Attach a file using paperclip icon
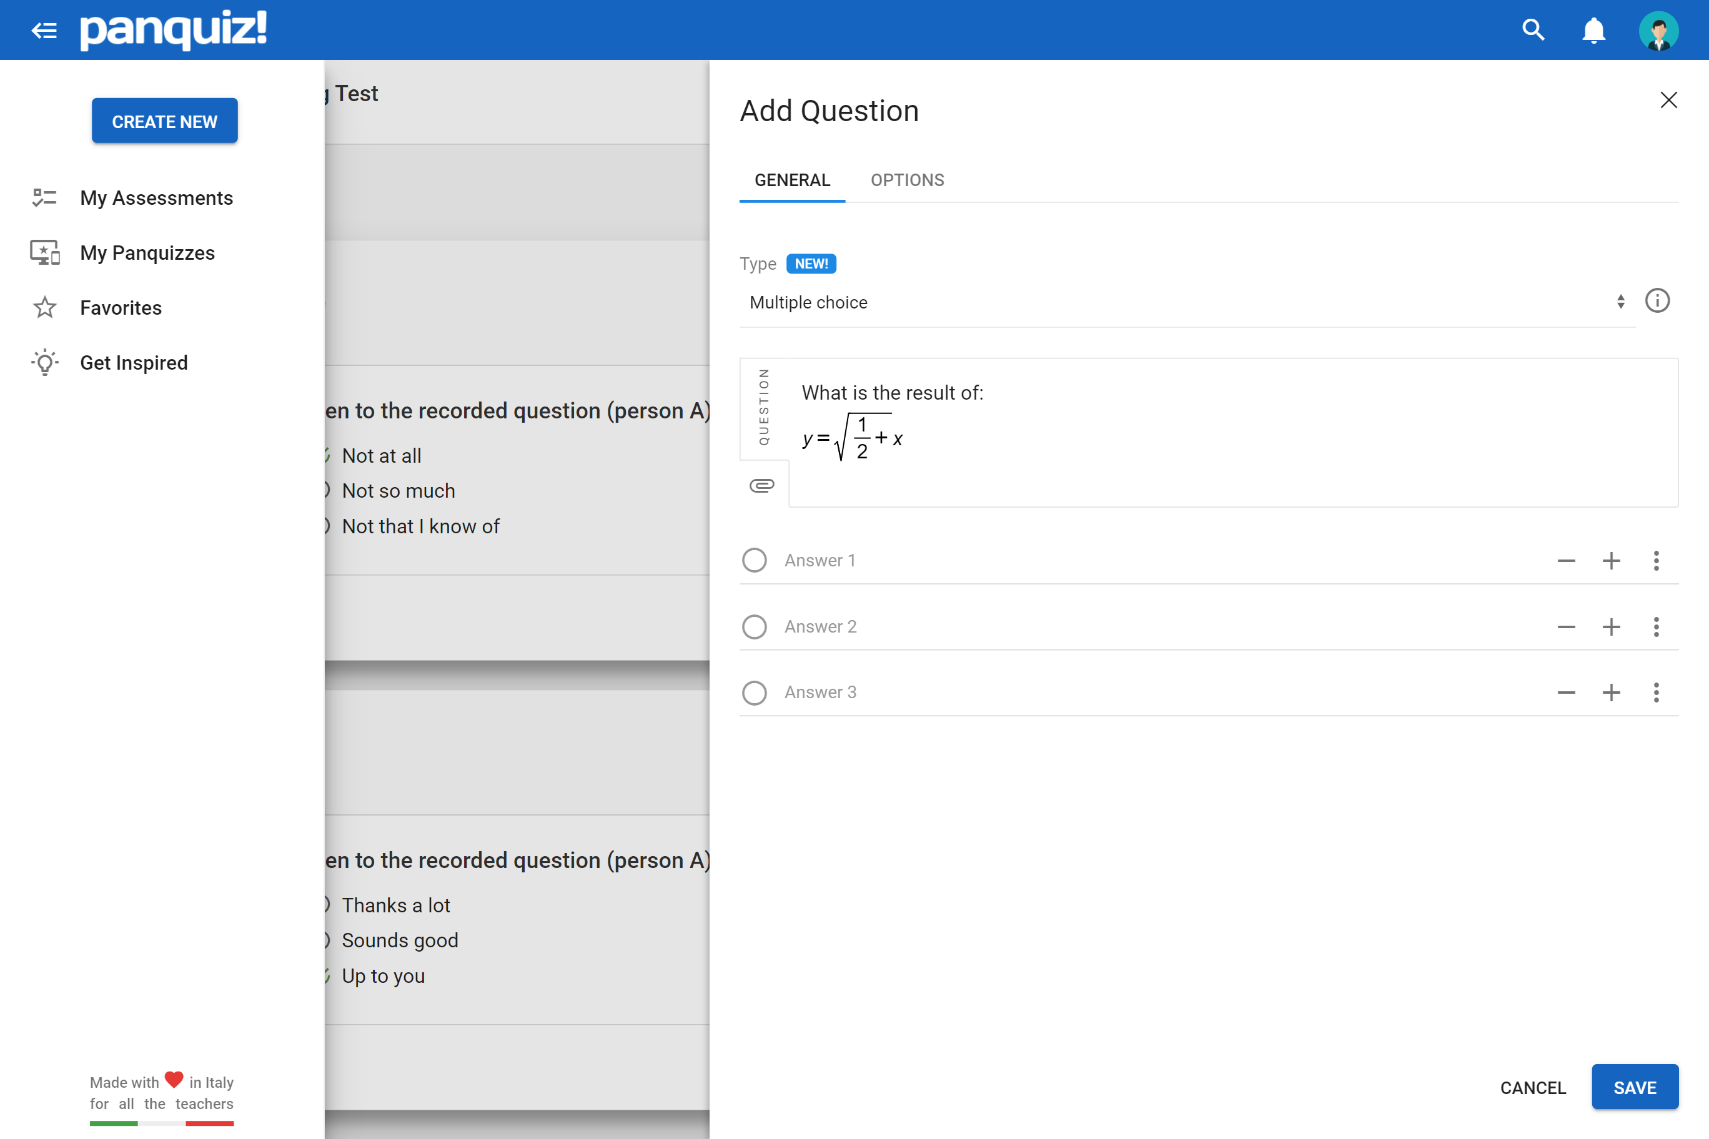 tap(761, 485)
